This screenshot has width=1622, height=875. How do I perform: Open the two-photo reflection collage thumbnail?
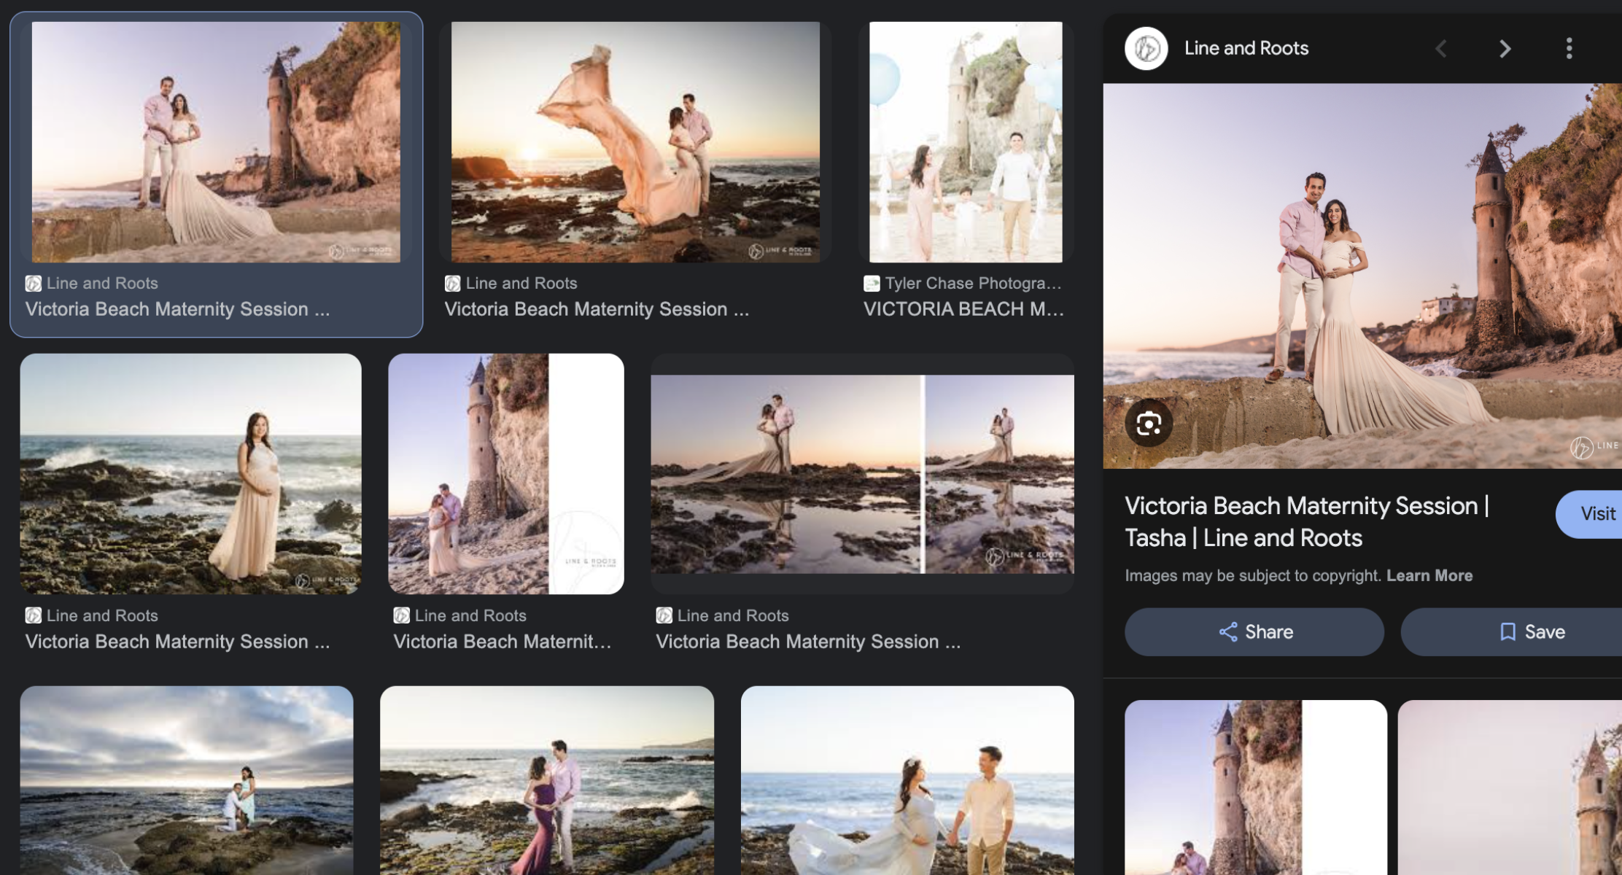862,474
